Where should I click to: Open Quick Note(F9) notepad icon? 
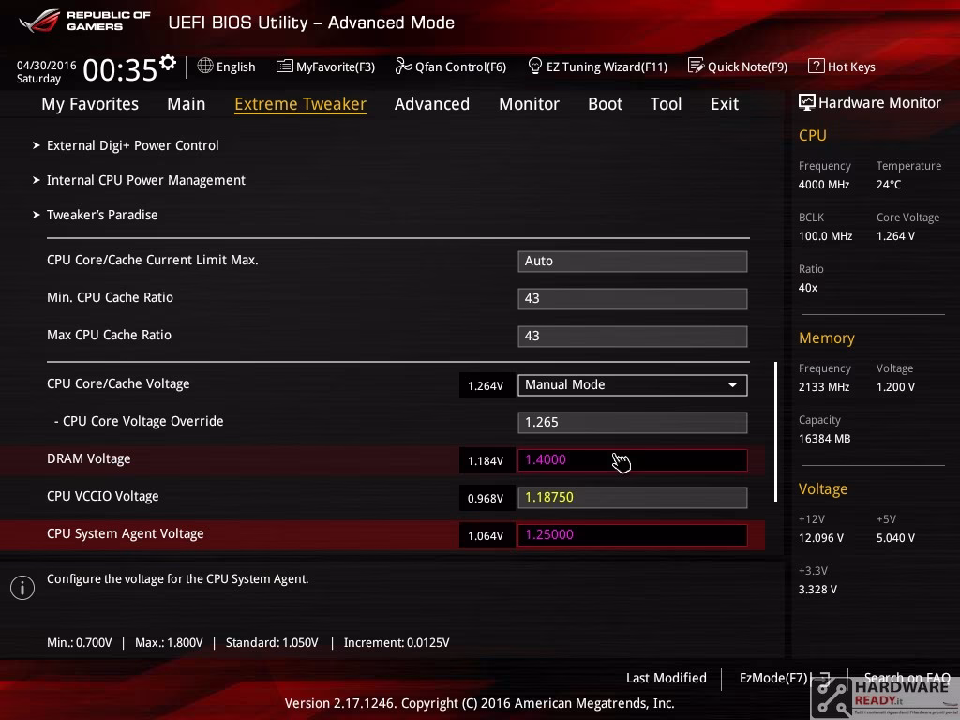pos(696,66)
